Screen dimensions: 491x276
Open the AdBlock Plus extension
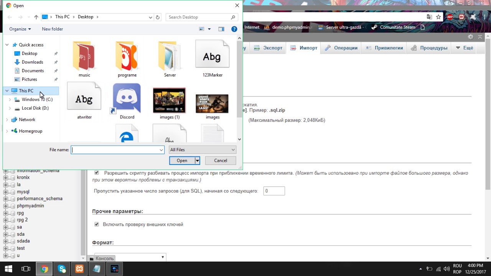coord(450,17)
